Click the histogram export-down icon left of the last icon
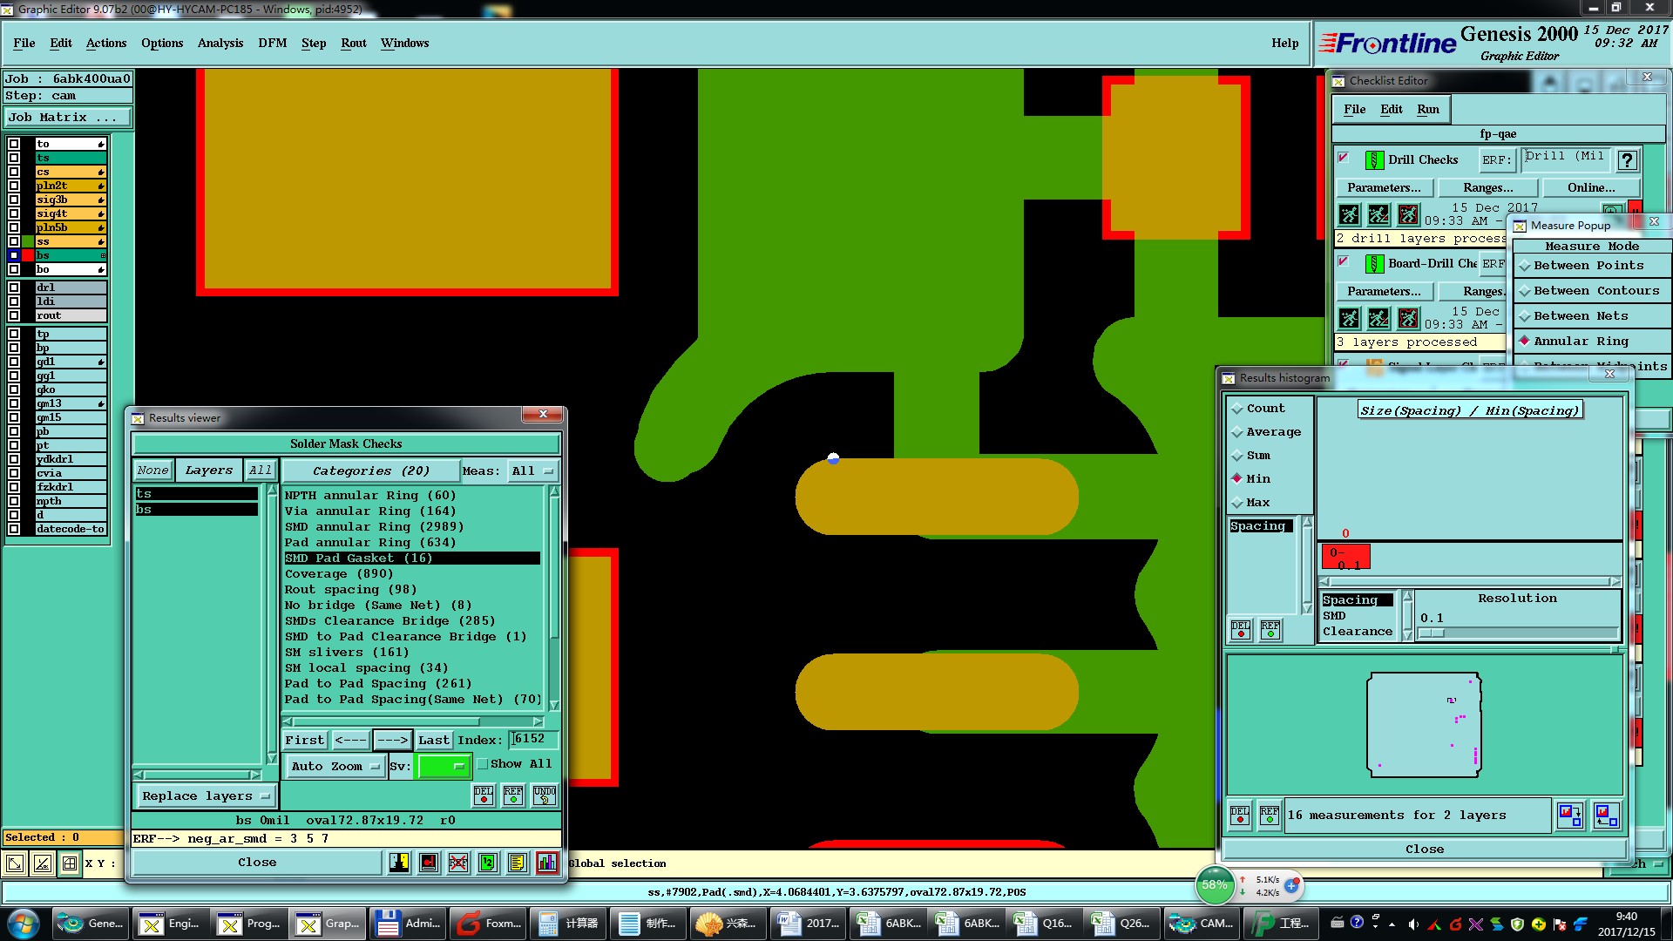 1570,816
